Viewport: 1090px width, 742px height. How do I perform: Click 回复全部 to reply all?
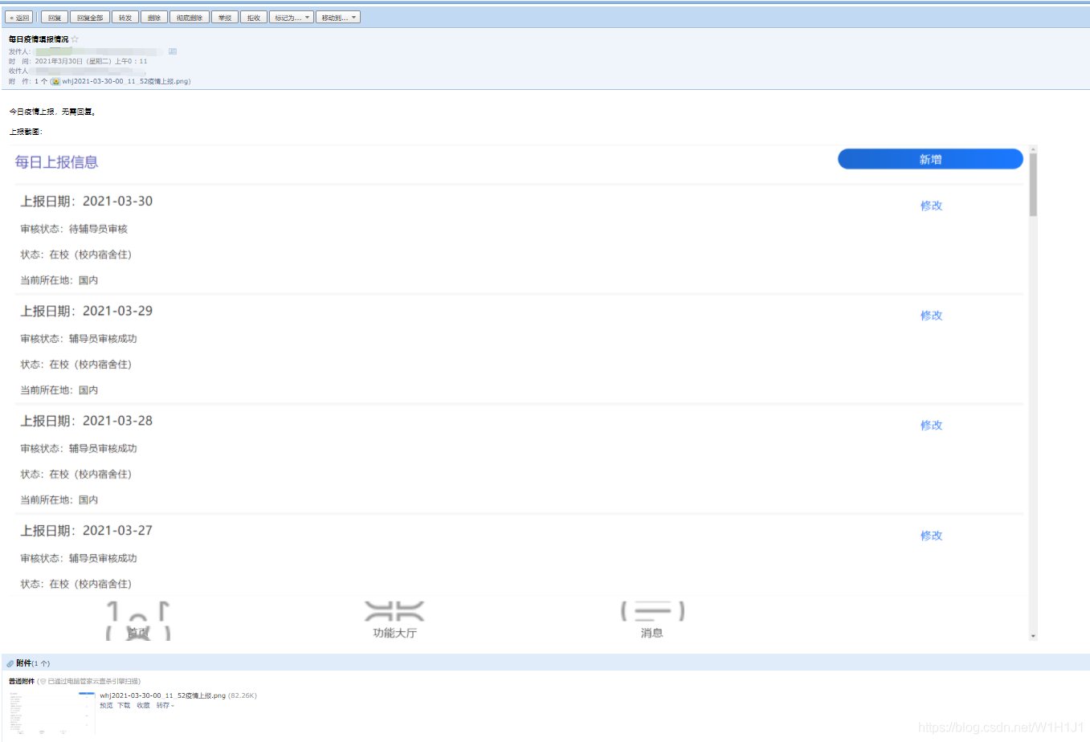(x=90, y=17)
